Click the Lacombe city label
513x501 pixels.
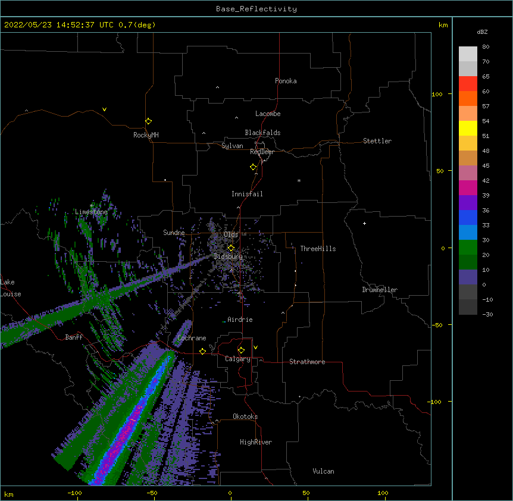268,114
